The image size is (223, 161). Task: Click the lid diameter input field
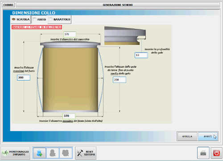[x=70, y=34]
